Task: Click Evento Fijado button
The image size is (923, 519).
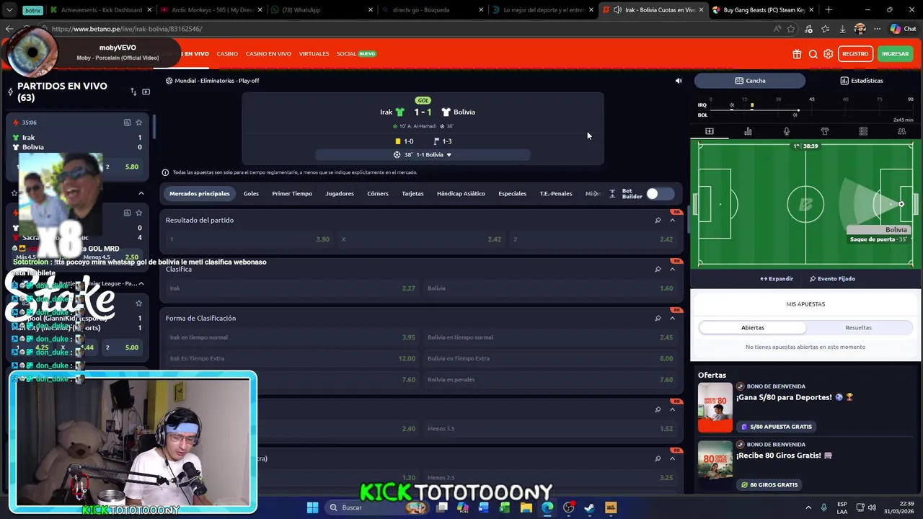Action: [x=832, y=278]
